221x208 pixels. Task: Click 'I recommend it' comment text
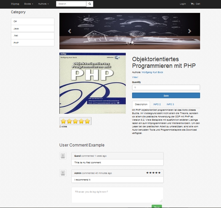pos(82,180)
